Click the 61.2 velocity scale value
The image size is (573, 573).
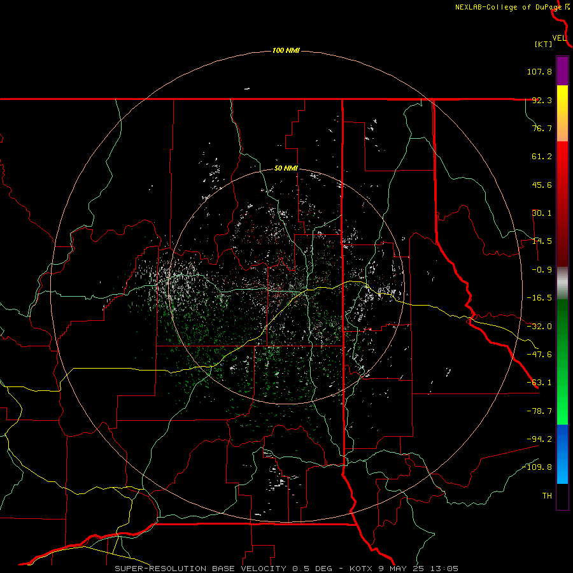click(542, 157)
